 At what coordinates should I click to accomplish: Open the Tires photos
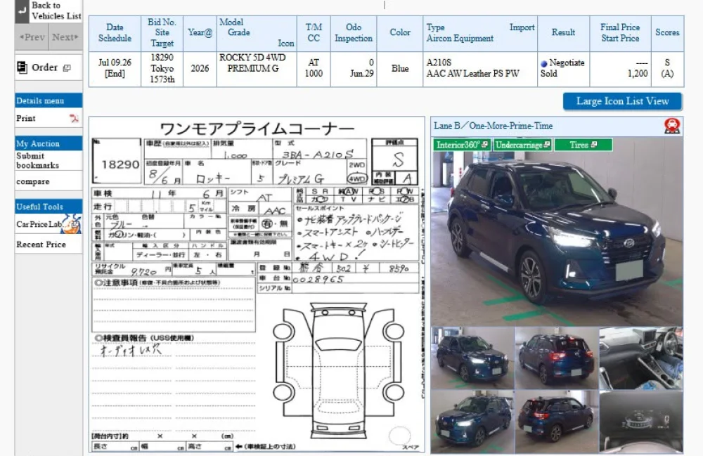pyautogui.click(x=583, y=145)
